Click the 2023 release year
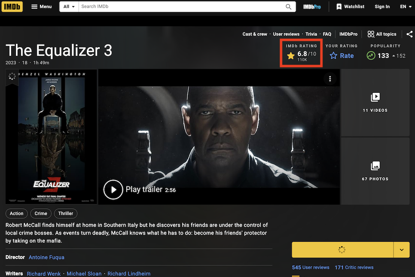Image resolution: width=415 pixels, height=277 pixels. click(11, 63)
